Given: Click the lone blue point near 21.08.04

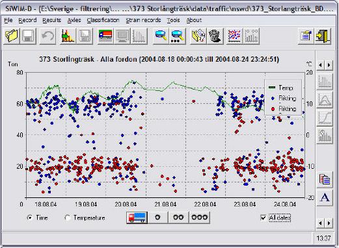Looking at the screenshot, I should point(162,99).
